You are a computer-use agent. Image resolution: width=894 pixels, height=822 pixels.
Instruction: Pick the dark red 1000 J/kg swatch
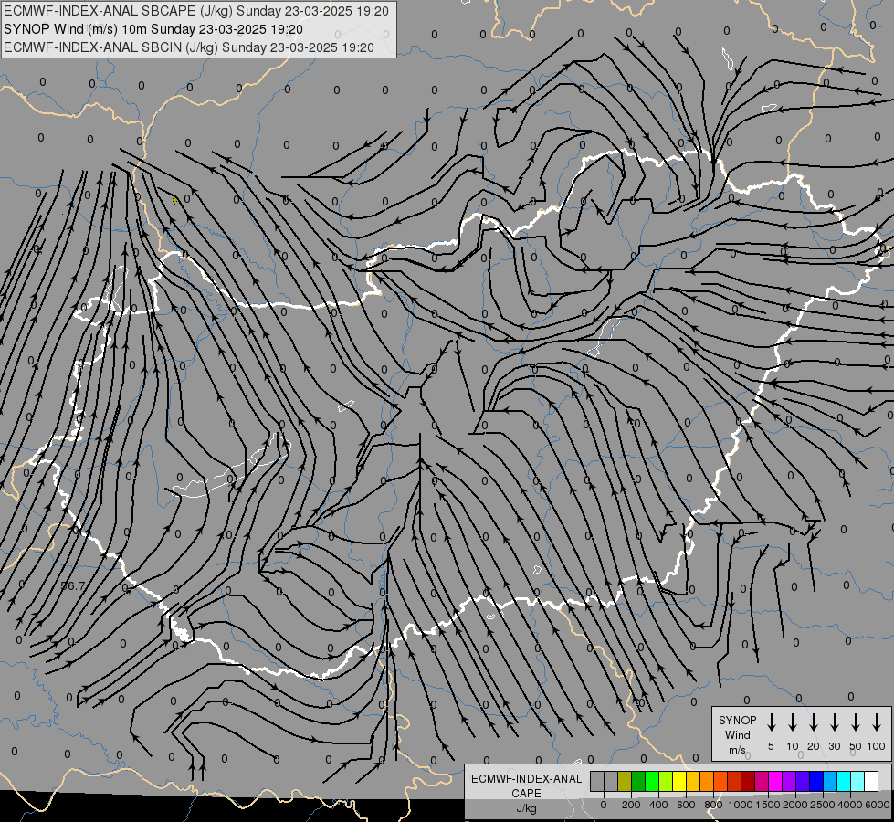click(748, 781)
